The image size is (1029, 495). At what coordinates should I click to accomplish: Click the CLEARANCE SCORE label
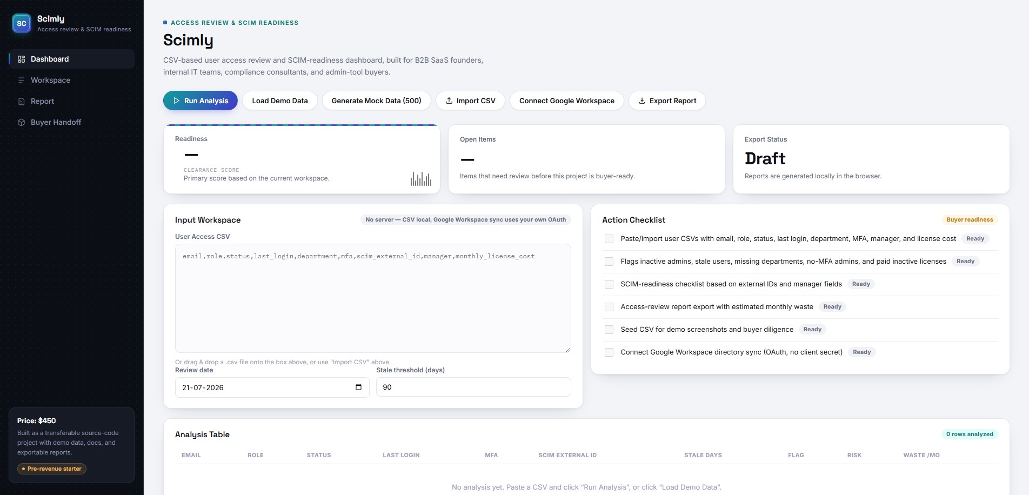(x=211, y=170)
